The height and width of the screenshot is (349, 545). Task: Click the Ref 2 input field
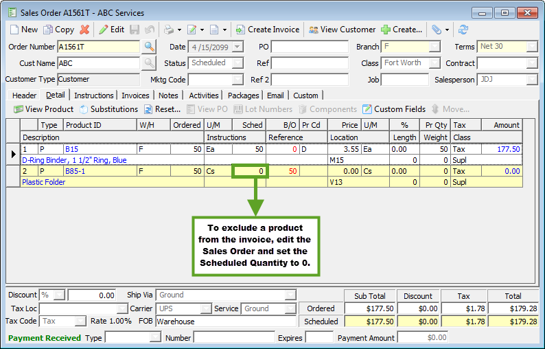point(310,80)
